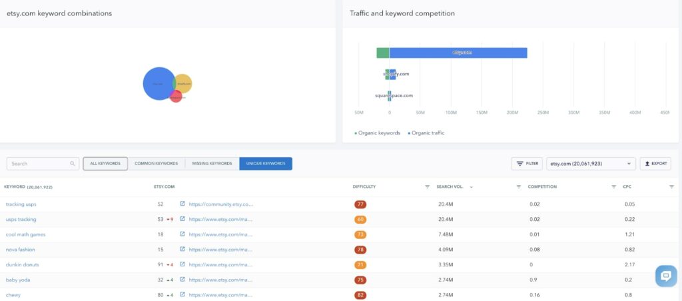The height and width of the screenshot is (301, 682).
Task: Focus the keyword Search field
Action: coord(43,164)
